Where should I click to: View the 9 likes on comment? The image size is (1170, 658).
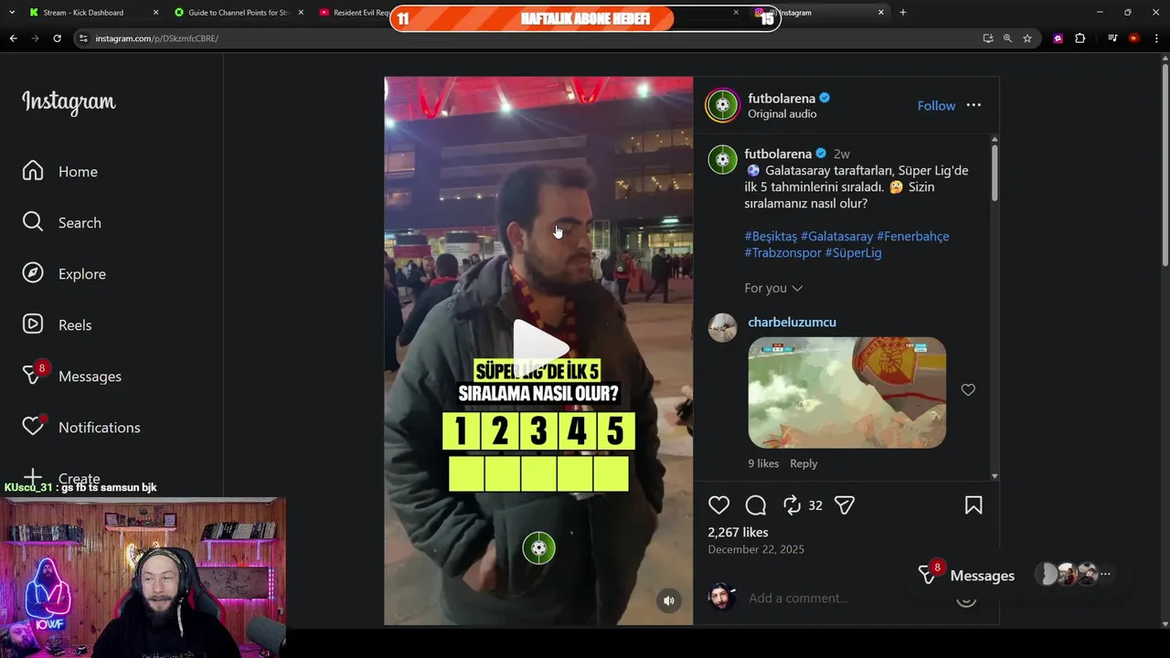763,463
